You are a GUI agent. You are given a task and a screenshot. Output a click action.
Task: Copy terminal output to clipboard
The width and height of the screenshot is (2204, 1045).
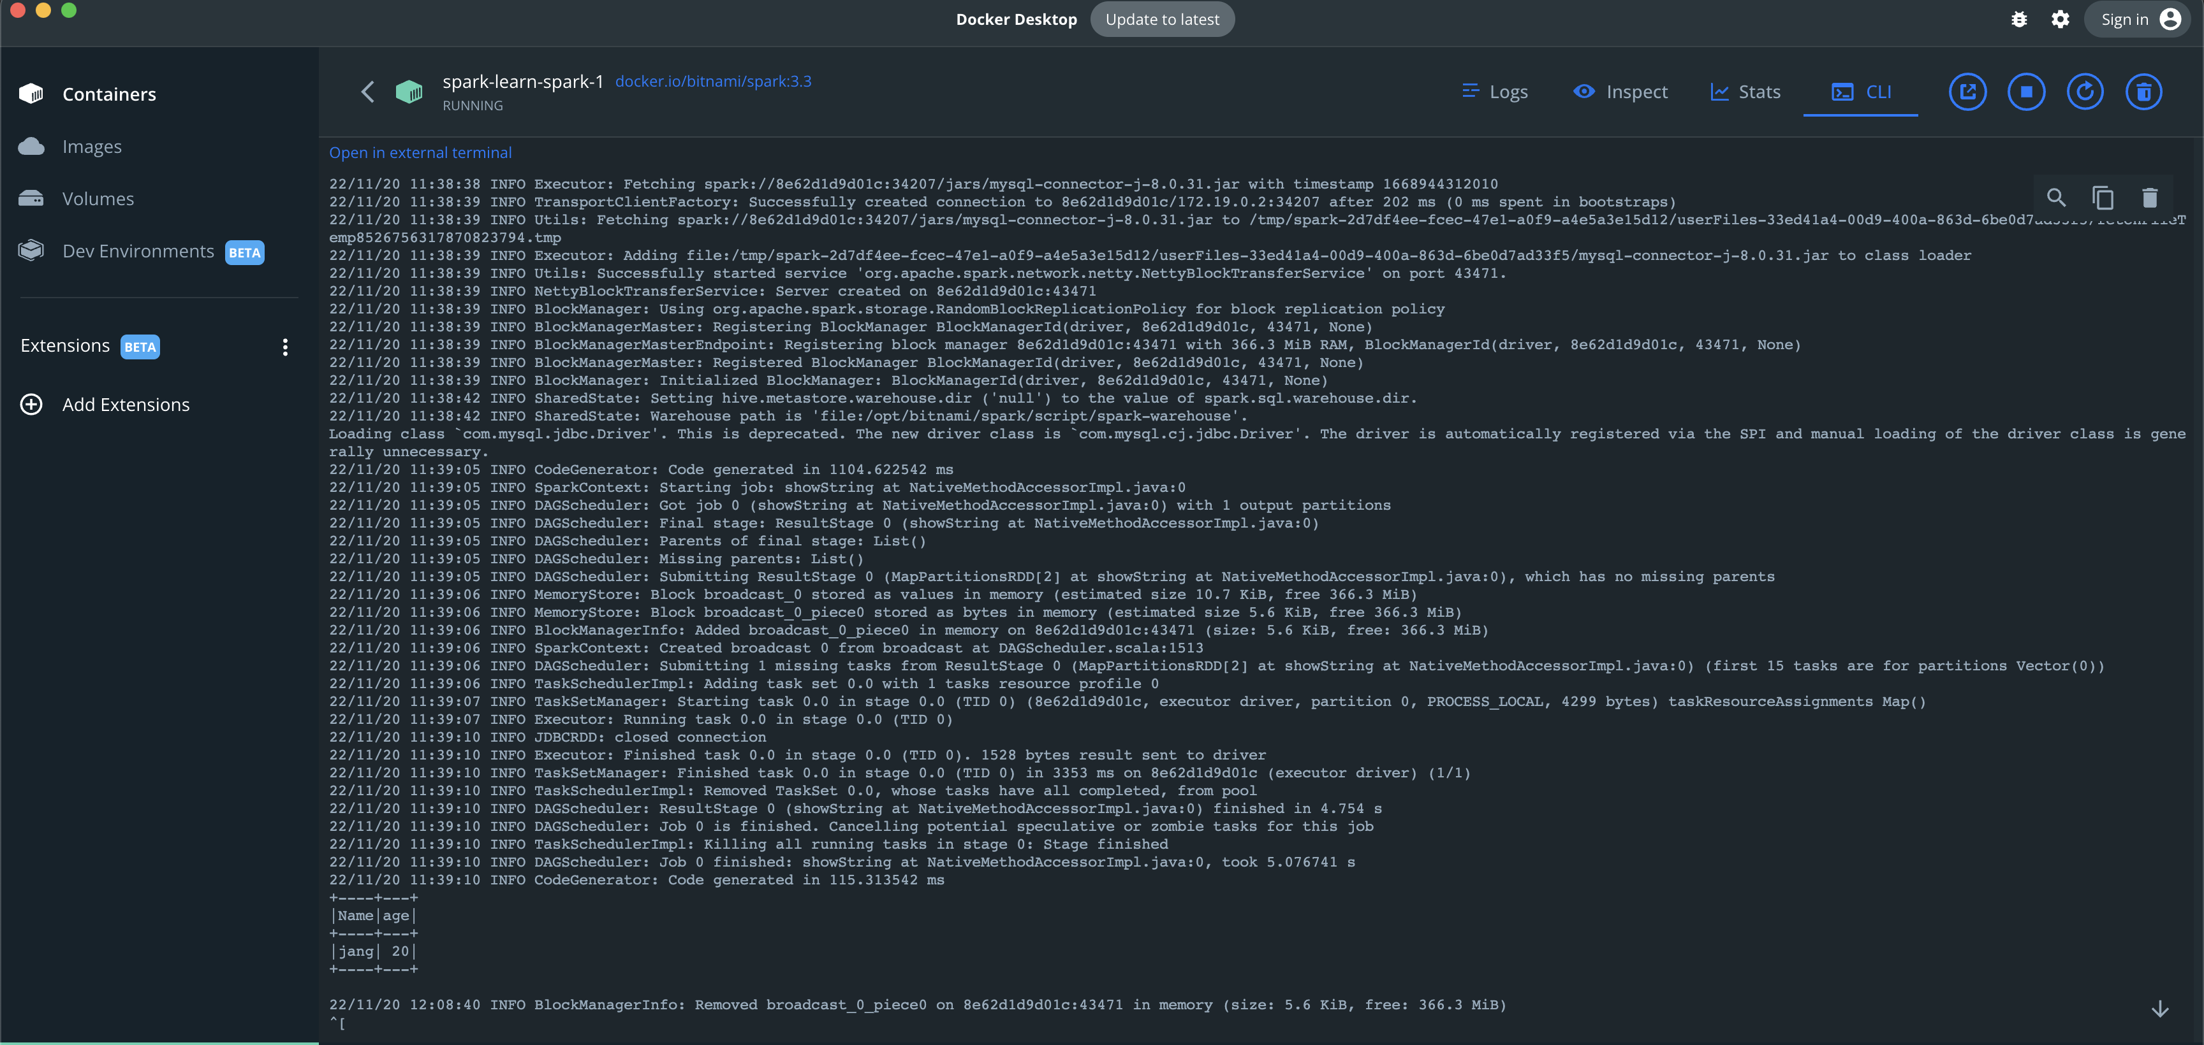2102,198
